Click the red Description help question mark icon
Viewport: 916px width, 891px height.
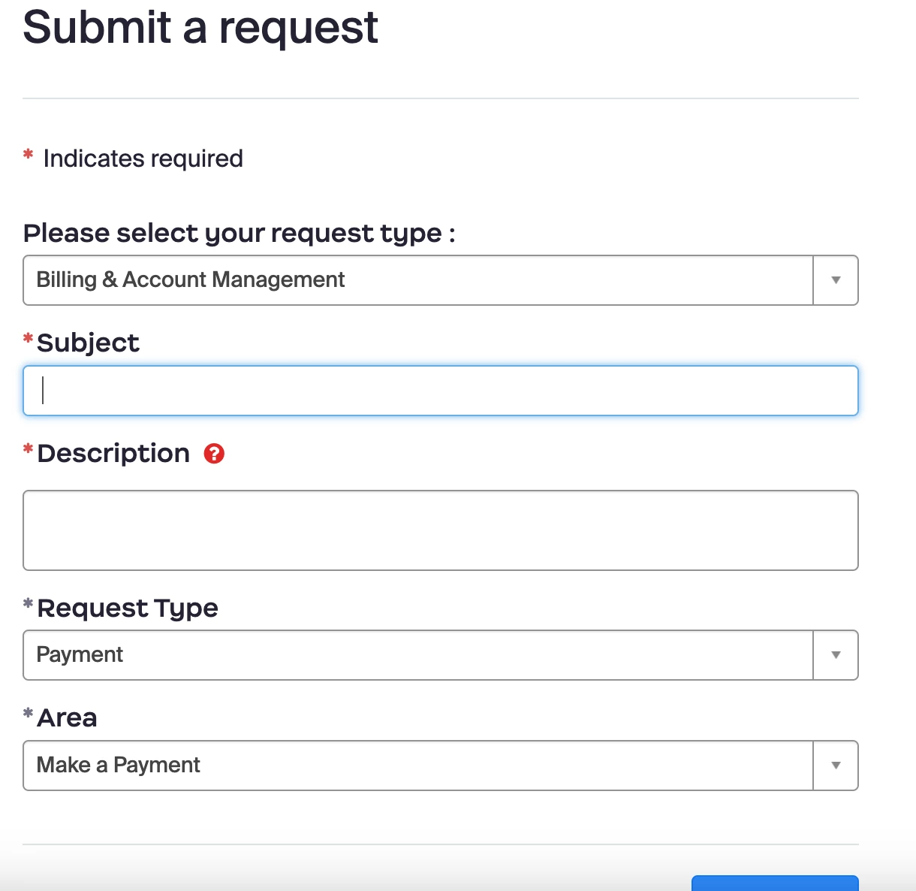(x=214, y=454)
